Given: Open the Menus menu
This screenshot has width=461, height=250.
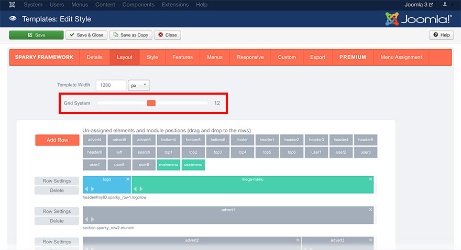Looking at the screenshot, I should (80, 5).
